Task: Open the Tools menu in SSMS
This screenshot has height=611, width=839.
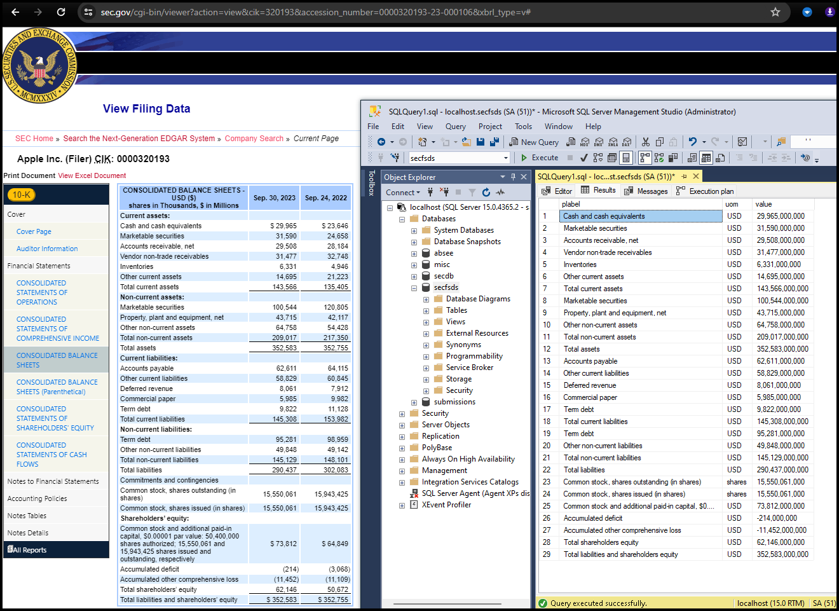Action: [x=523, y=127]
